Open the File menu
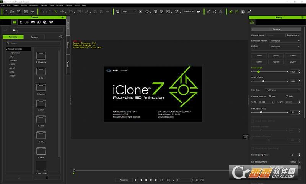The image size is (306, 184). pos(3,5)
